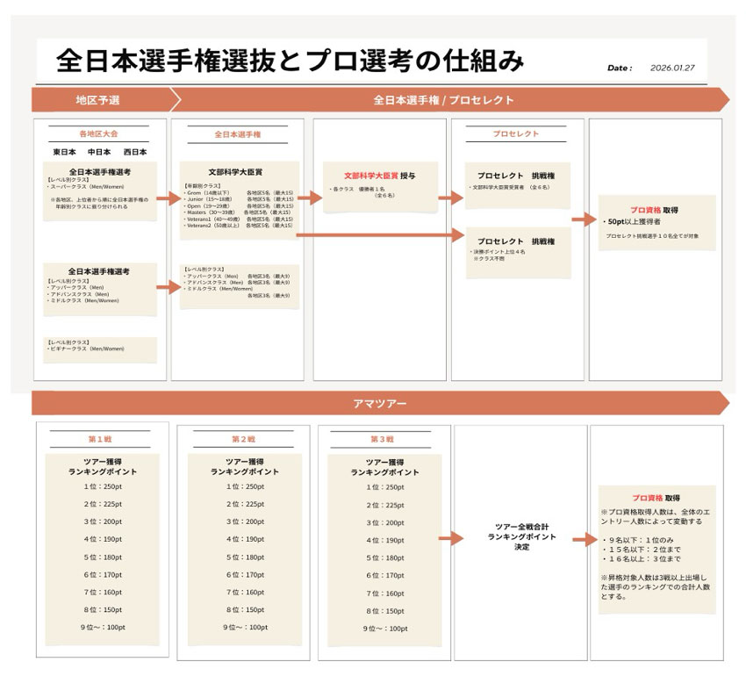This screenshot has height=676, width=746.
Task: Click the arrow pointing to 50pt以上獲得者 box
Action: pos(584,220)
